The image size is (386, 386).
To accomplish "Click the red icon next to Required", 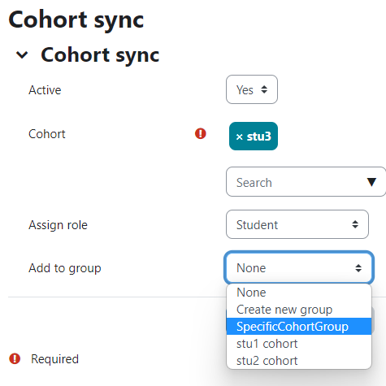I will click(x=15, y=358).
